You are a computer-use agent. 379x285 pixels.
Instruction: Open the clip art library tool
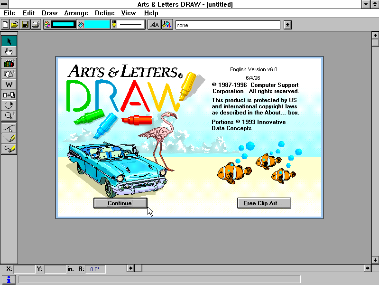[9, 64]
